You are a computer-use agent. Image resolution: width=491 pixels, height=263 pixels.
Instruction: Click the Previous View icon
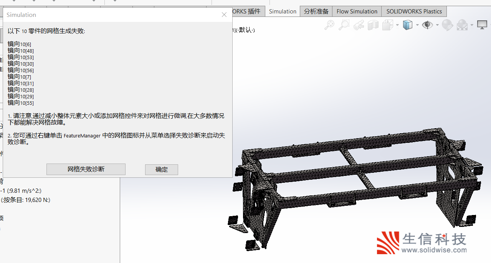click(x=359, y=25)
